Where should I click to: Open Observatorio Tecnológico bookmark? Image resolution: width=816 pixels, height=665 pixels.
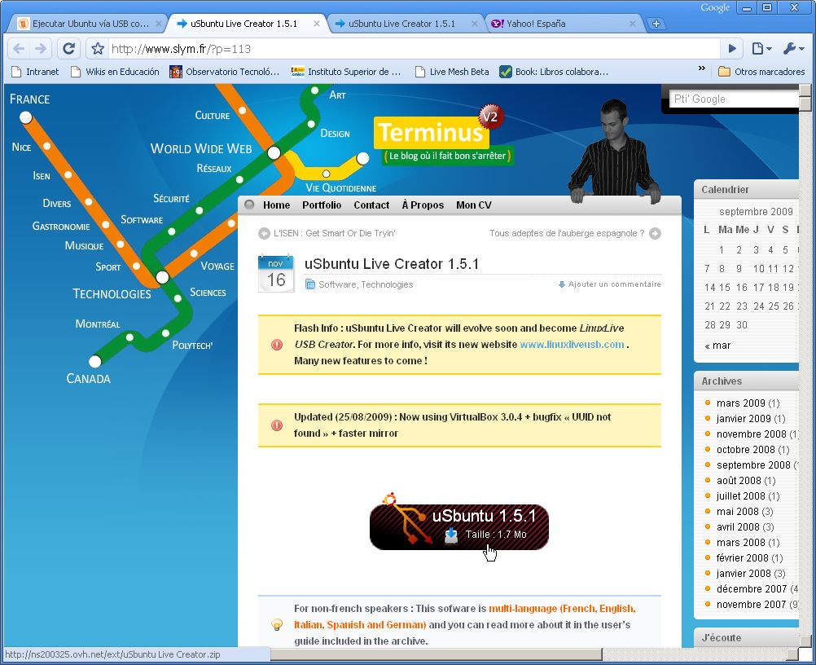pyautogui.click(x=224, y=72)
